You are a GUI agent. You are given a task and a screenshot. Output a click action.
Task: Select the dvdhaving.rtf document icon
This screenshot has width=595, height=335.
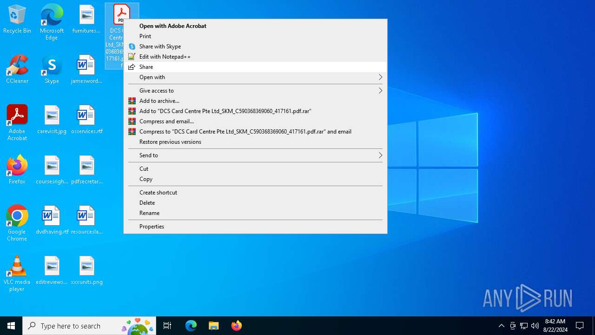pos(52,221)
